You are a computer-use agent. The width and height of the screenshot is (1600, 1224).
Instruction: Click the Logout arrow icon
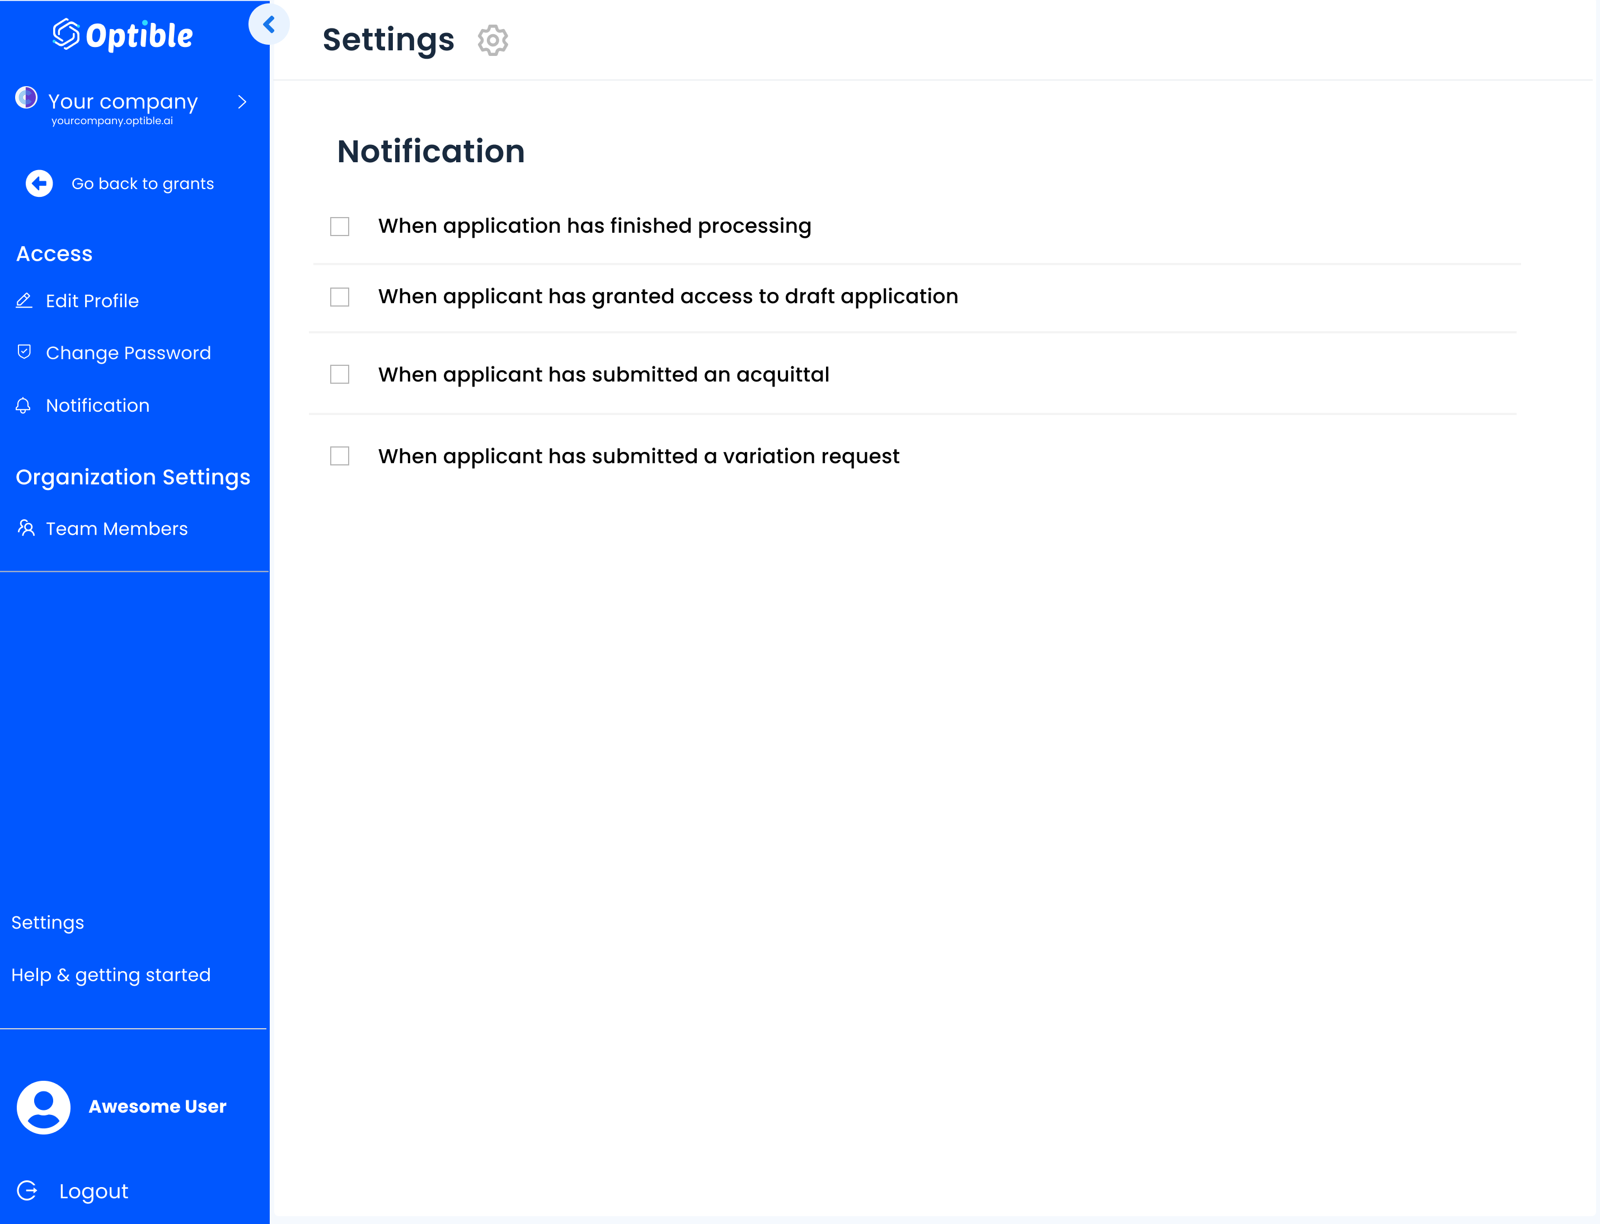(x=27, y=1190)
